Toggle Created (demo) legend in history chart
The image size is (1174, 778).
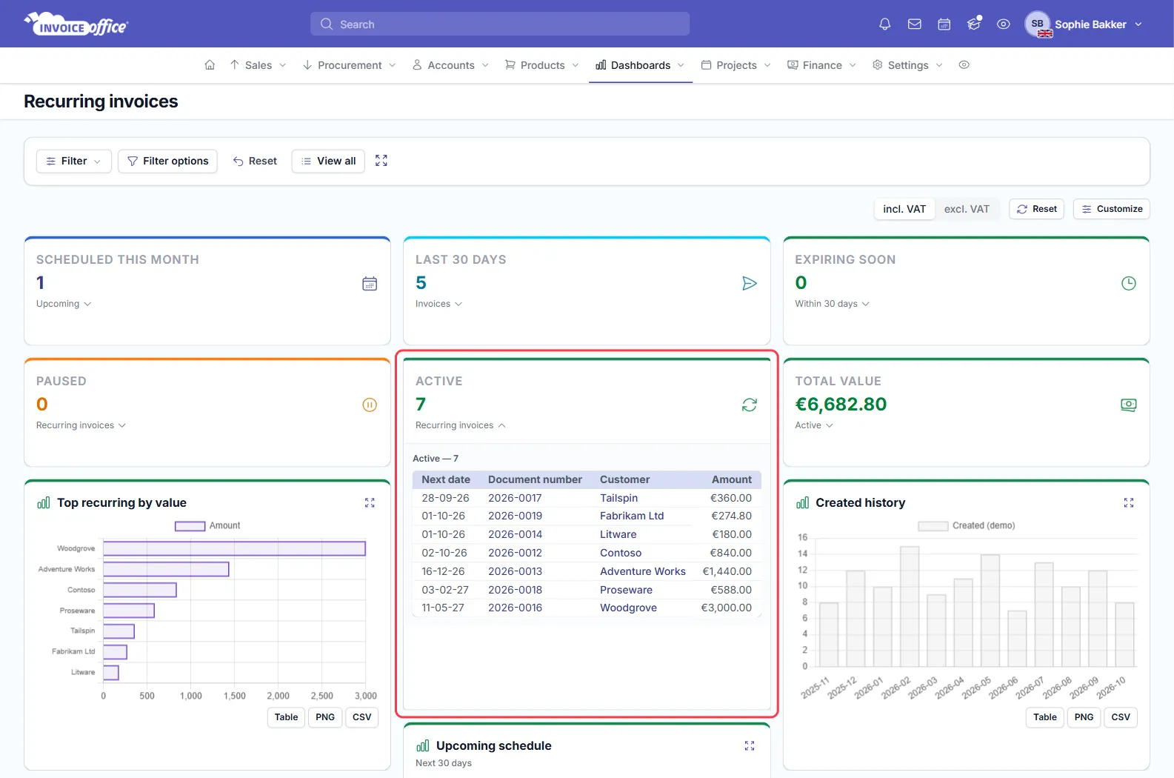pos(967,525)
